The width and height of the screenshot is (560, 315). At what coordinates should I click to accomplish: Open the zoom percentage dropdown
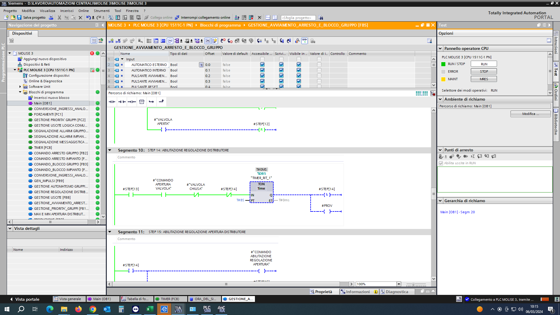(398, 284)
